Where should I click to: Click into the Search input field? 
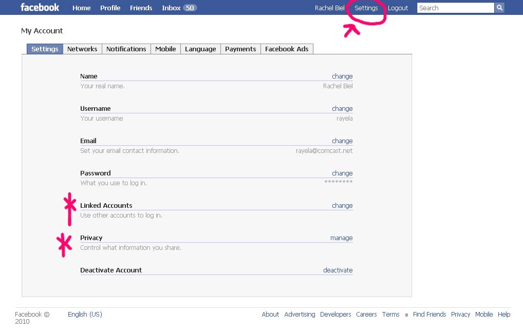coord(455,8)
